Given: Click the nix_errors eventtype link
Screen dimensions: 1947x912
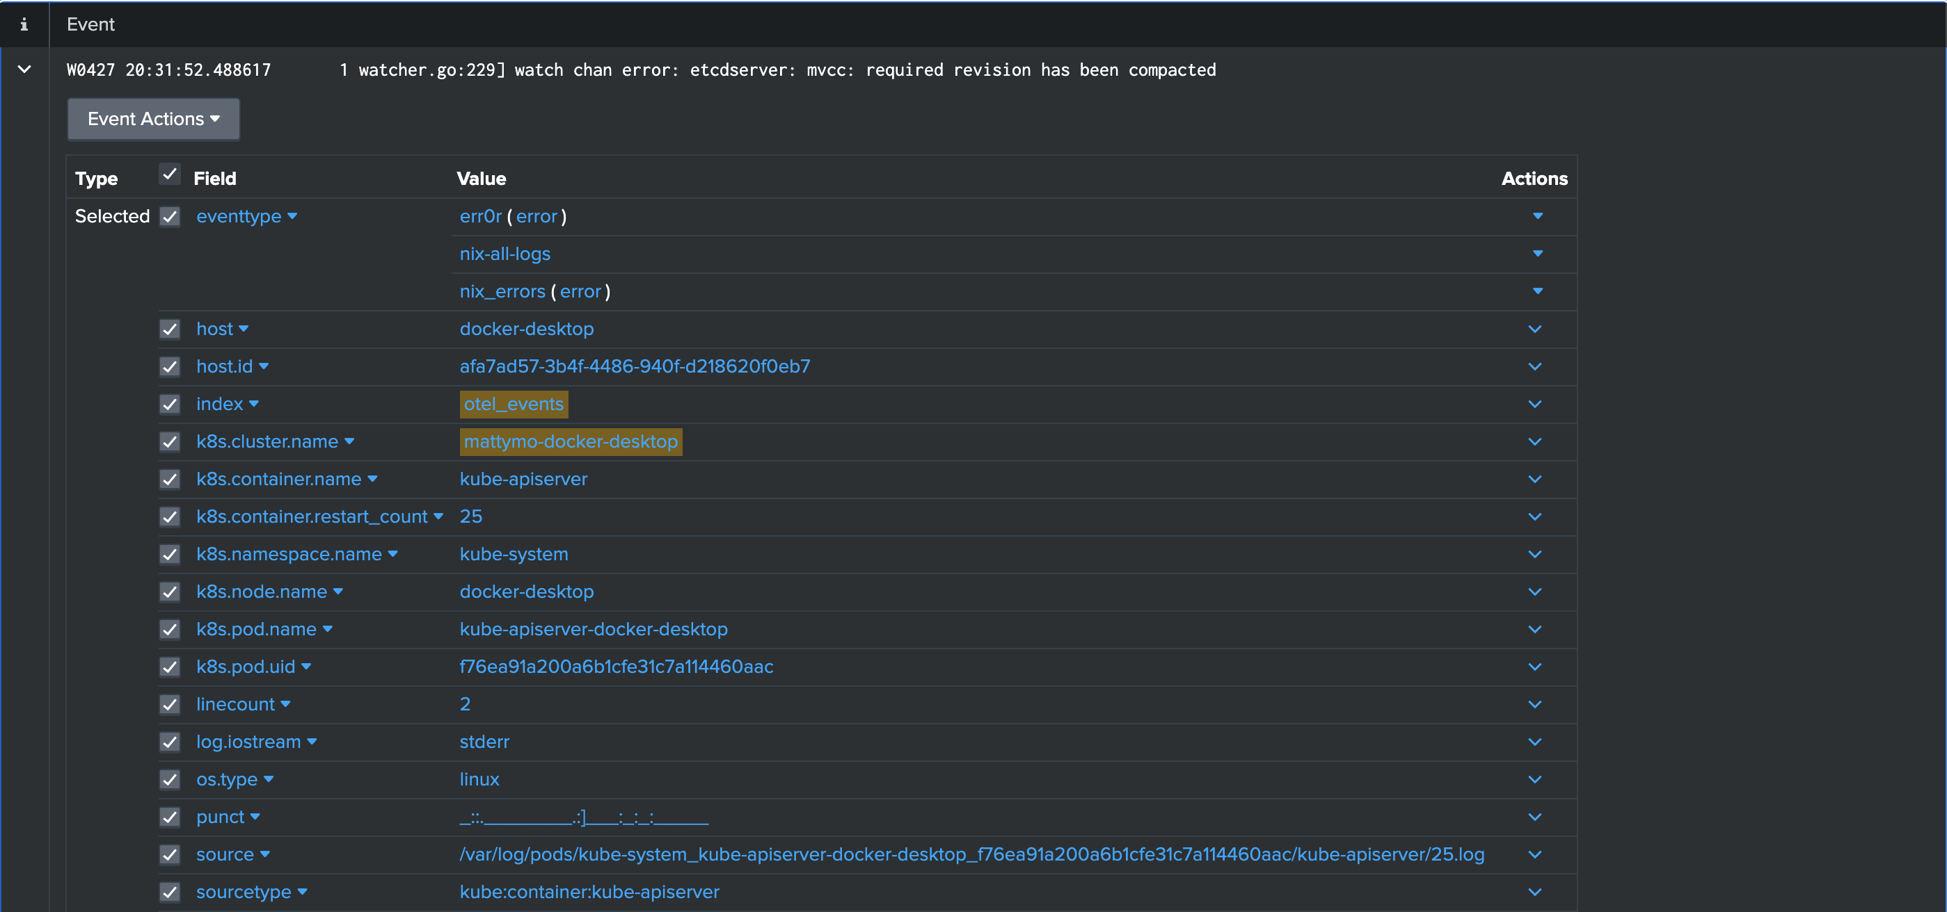Looking at the screenshot, I should tap(501, 291).
